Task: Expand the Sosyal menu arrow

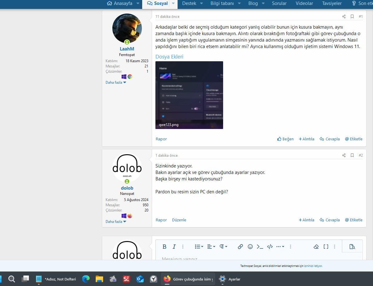Action: (x=173, y=3)
